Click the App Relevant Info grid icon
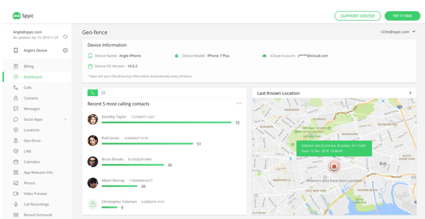Screen dimensions: 425x219 coord(16,172)
